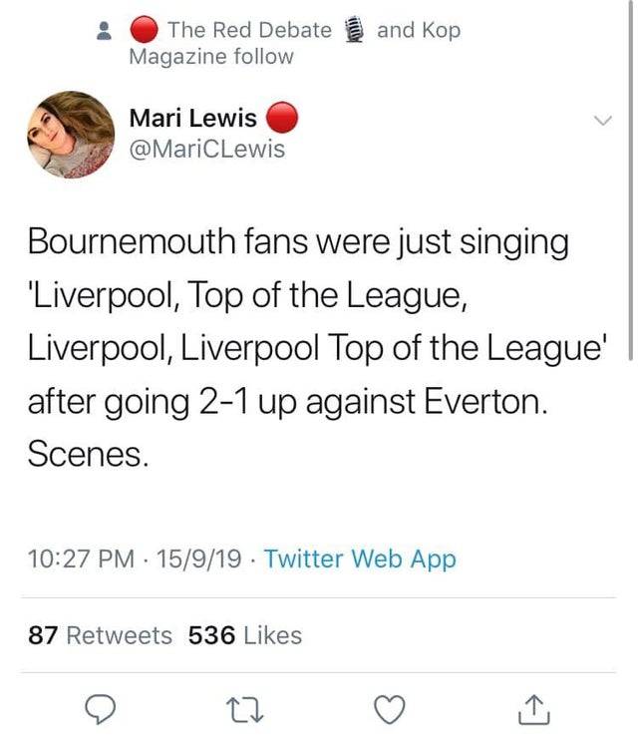Click the 'Magazine follow' text in the header
The width and height of the screenshot is (638, 747).
coord(211,57)
